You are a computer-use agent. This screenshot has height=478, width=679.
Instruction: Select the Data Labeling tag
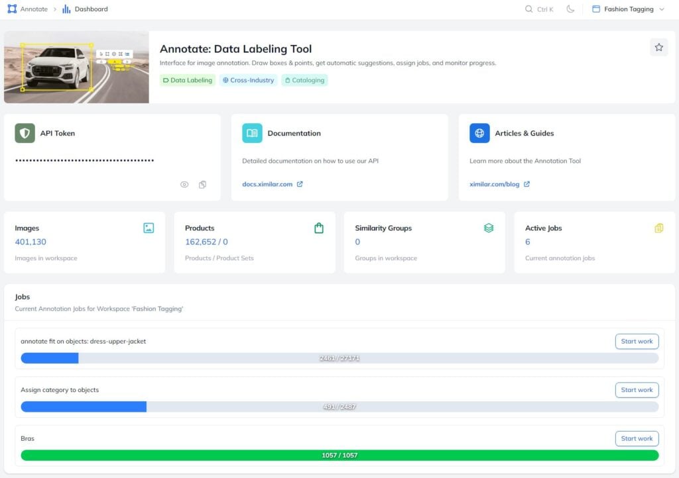tap(188, 80)
